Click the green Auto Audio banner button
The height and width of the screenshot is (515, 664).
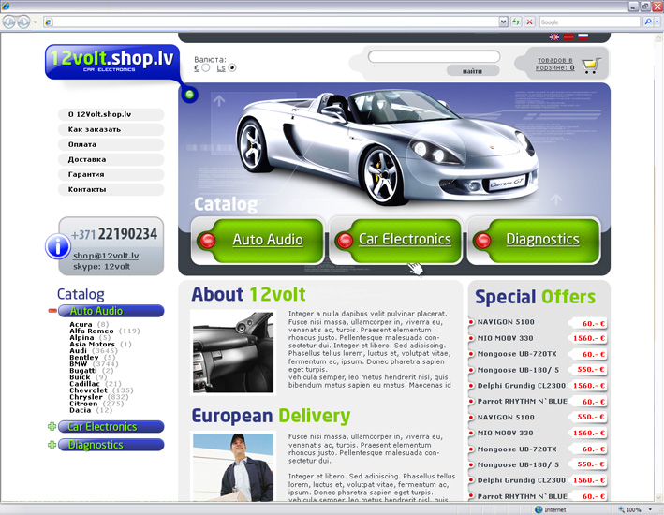258,240
